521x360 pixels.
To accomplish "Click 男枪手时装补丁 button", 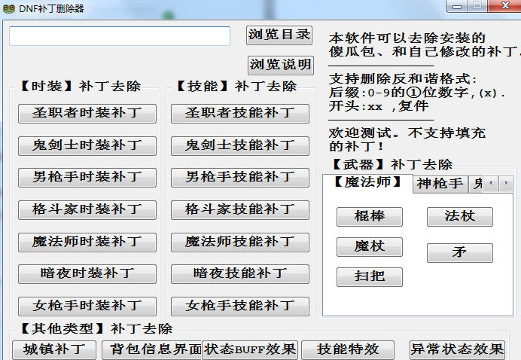I will tap(87, 178).
